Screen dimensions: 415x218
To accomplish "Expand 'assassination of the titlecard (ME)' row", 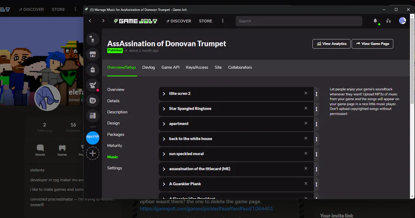I will (164, 169).
